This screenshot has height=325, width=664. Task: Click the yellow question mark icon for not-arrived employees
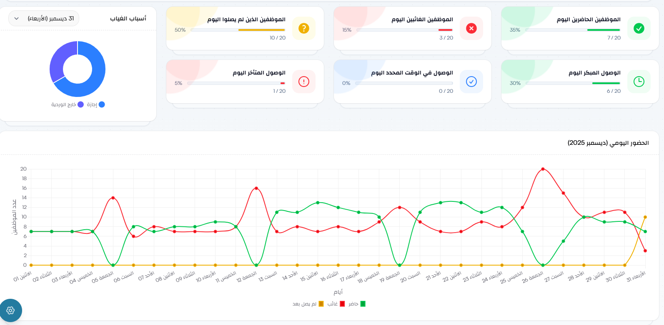304,28
